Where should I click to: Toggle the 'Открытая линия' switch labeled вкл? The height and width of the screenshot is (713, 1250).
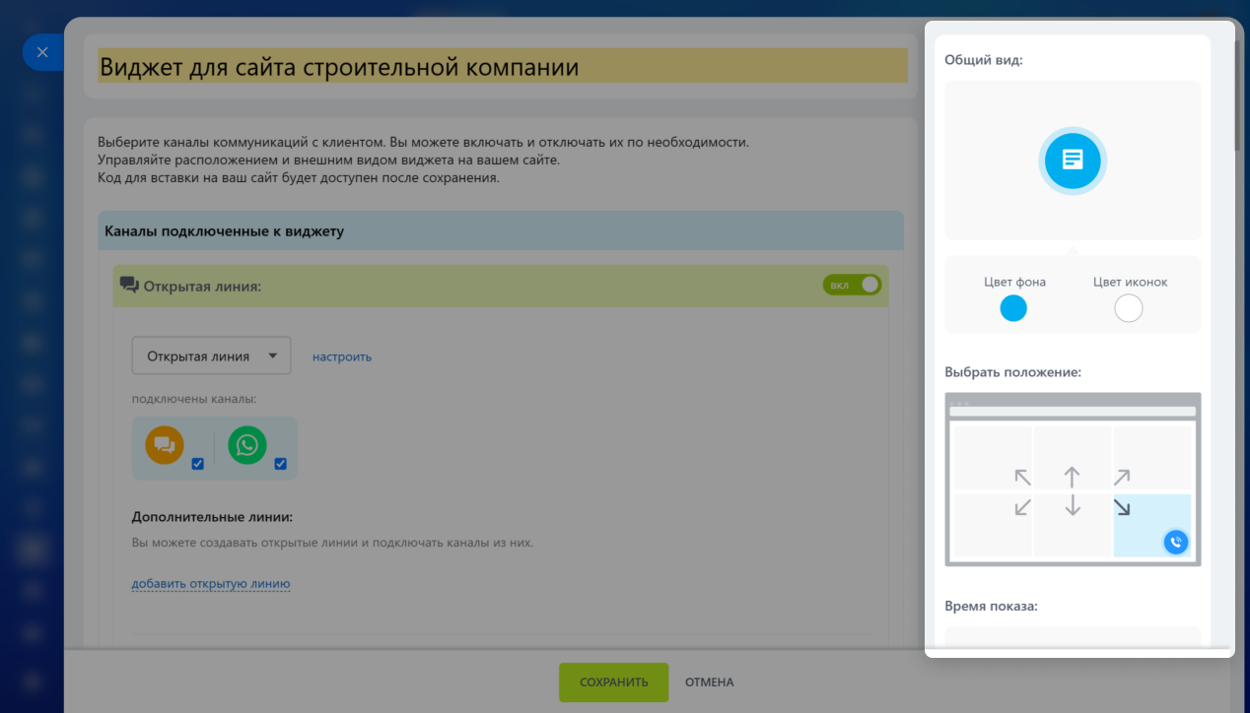[852, 285]
